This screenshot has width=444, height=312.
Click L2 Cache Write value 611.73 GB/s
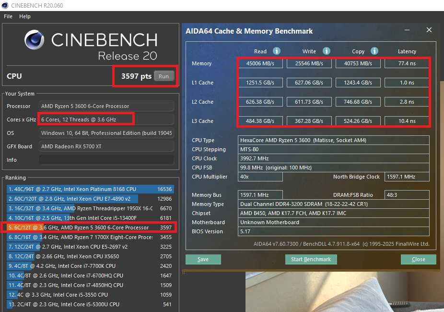click(x=309, y=102)
